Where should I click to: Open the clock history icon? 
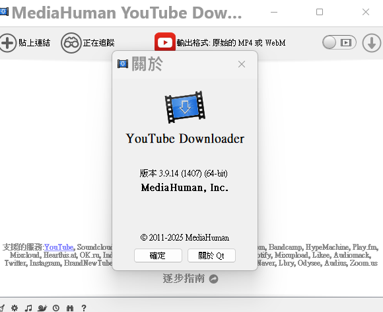click(x=56, y=308)
